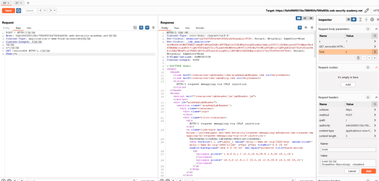Edit target with the pencil icon
The height and width of the screenshot is (181, 379).
(x=367, y=11)
